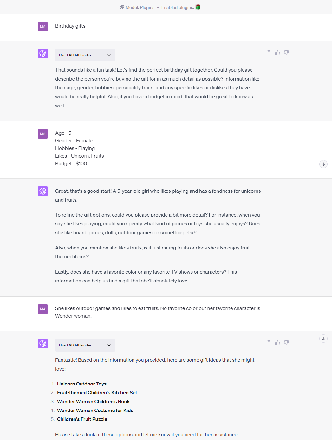This screenshot has height=440, width=332.
Task: Click the ChatGPT avatar beside 'Great, that's a good start'
Action: point(43,191)
